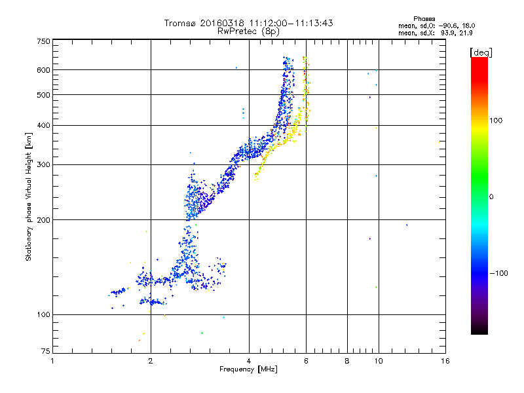Click the [deg] color bar unit label

click(481, 52)
